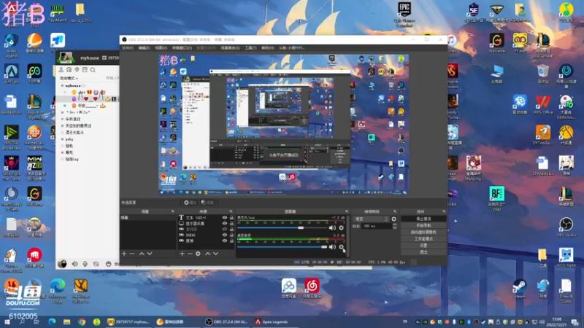The height and width of the screenshot is (328, 584).
Task: Click the 启动虚拟摄像机 button
Action: pyautogui.click(x=423, y=232)
